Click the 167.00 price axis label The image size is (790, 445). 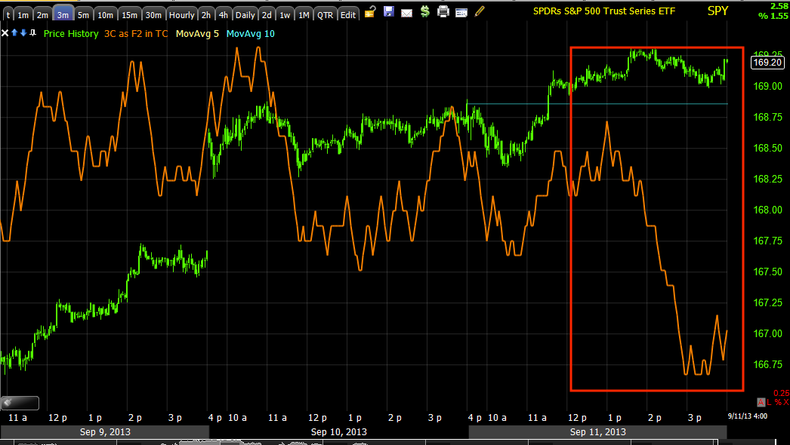[x=768, y=333]
